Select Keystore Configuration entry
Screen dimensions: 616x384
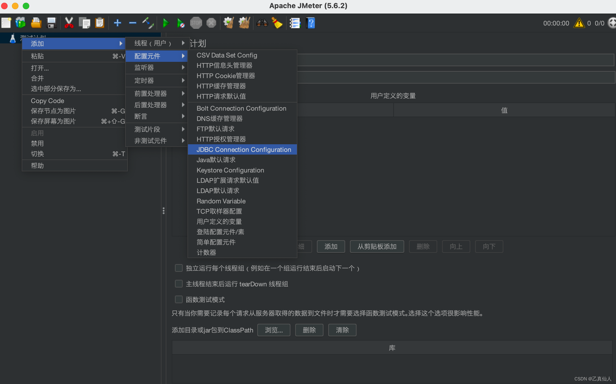[x=242, y=170]
